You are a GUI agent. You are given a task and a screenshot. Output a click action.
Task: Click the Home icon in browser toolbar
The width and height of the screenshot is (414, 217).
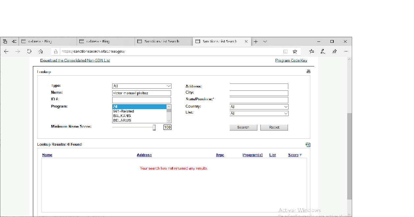[41, 51]
